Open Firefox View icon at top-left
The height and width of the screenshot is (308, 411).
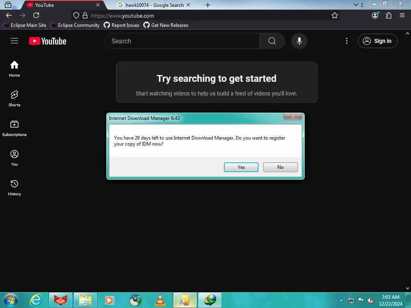point(8,5)
